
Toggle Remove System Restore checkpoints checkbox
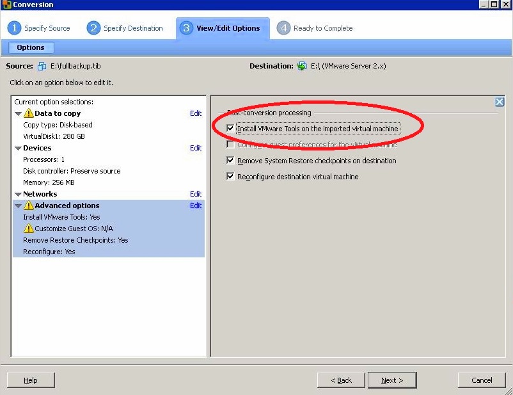tap(230, 161)
